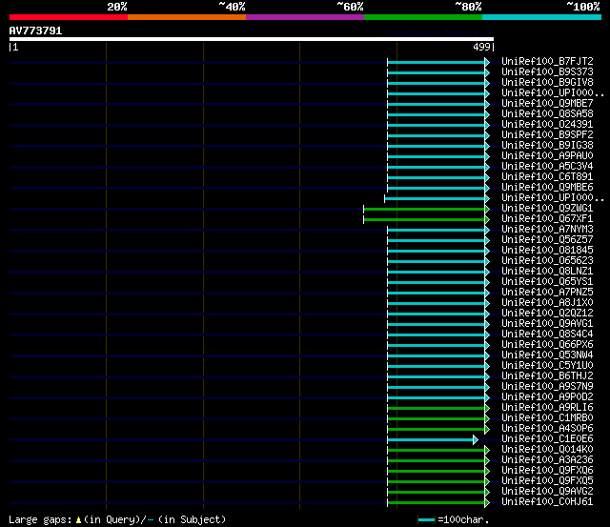The height and width of the screenshot is (527, 610).
Task: Open the UniRef100_Q9MBE7 entry
Action: tap(547, 104)
